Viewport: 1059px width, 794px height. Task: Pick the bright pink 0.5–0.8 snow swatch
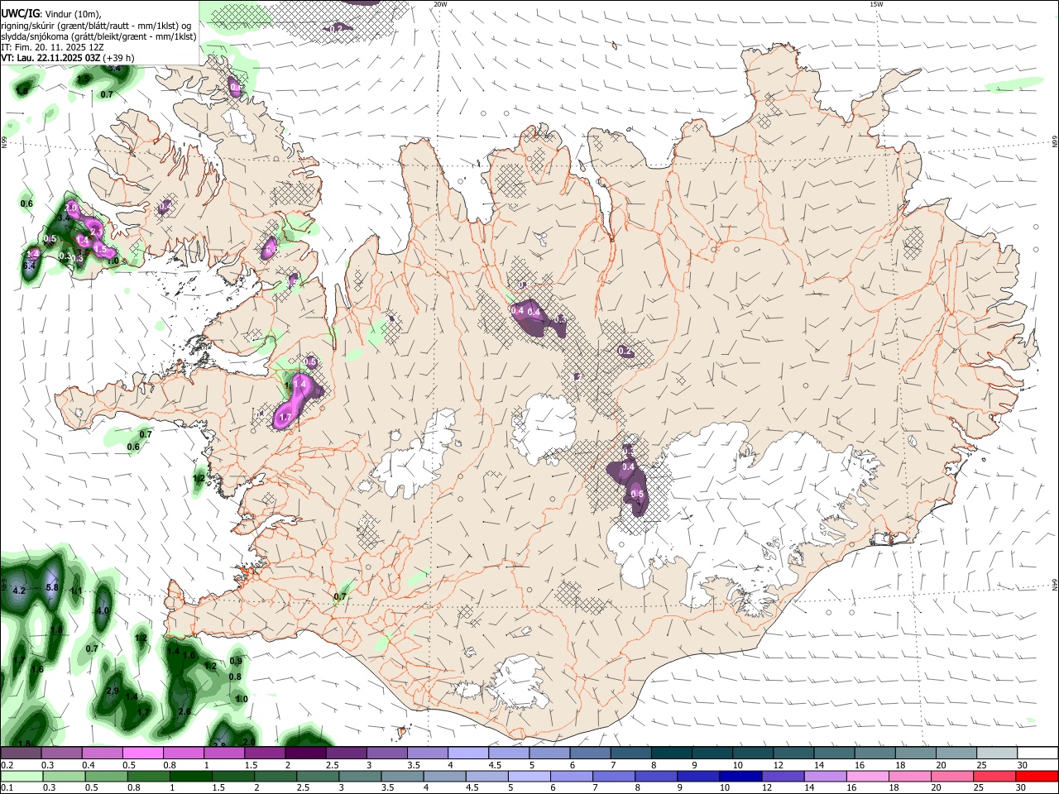coord(142,753)
